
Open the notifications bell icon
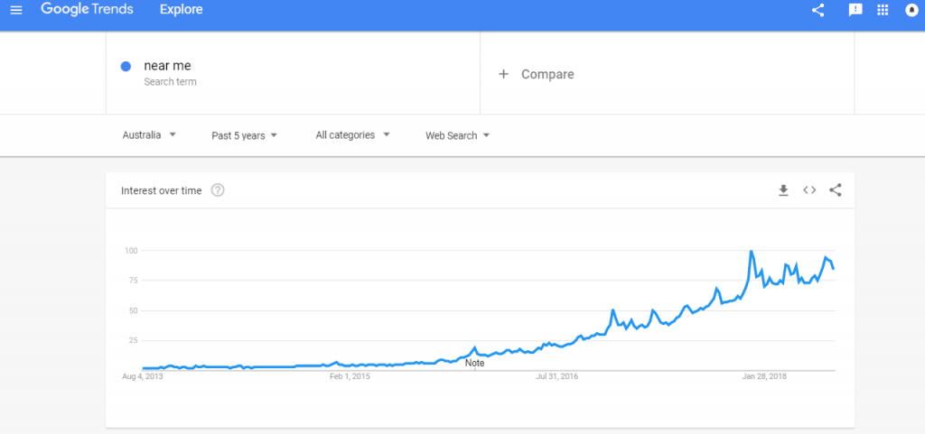[912, 10]
